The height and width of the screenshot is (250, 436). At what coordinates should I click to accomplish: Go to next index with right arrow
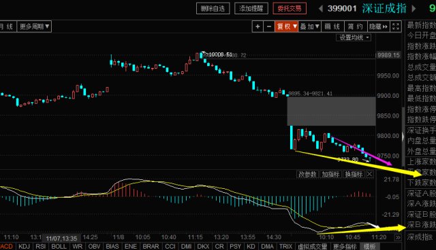coord(414,9)
